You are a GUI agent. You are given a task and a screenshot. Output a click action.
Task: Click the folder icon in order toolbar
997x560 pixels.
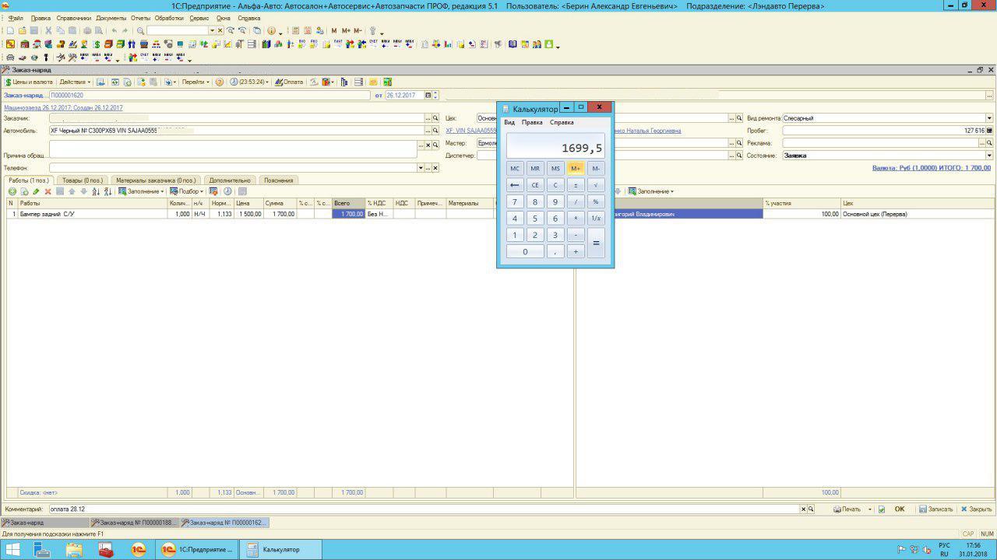tap(373, 82)
